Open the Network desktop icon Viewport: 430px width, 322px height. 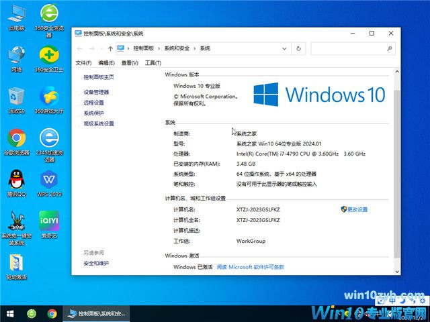[x=16, y=59]
